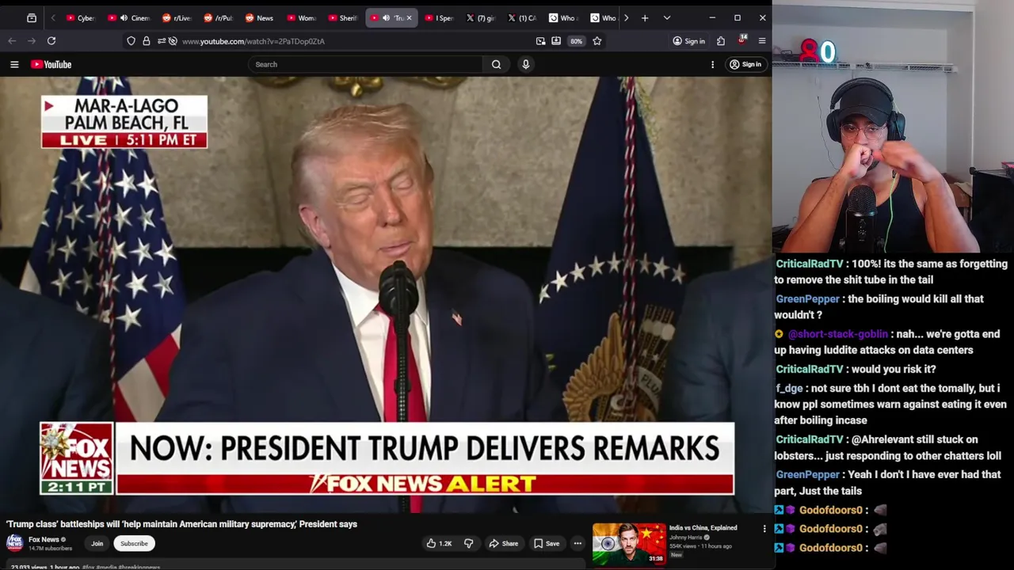
Task: Go to the YouTube home logo
Action: coord(51,64)
